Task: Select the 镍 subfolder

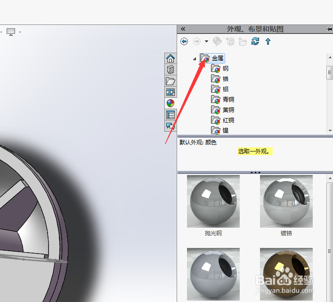Action: [220, 130]
